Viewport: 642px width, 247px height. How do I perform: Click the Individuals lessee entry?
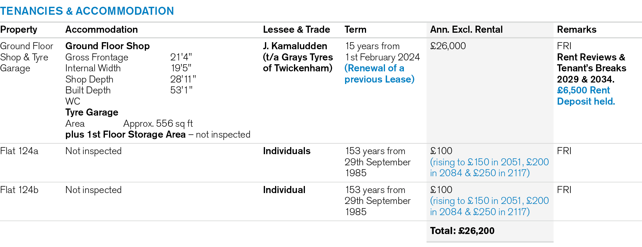coord(287,151)
